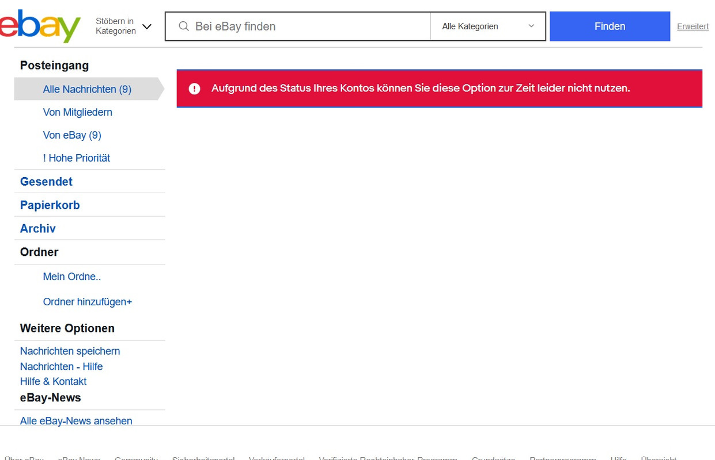Click the Ordner heading
Screen dimensions: 715x460
click(39, 252)
